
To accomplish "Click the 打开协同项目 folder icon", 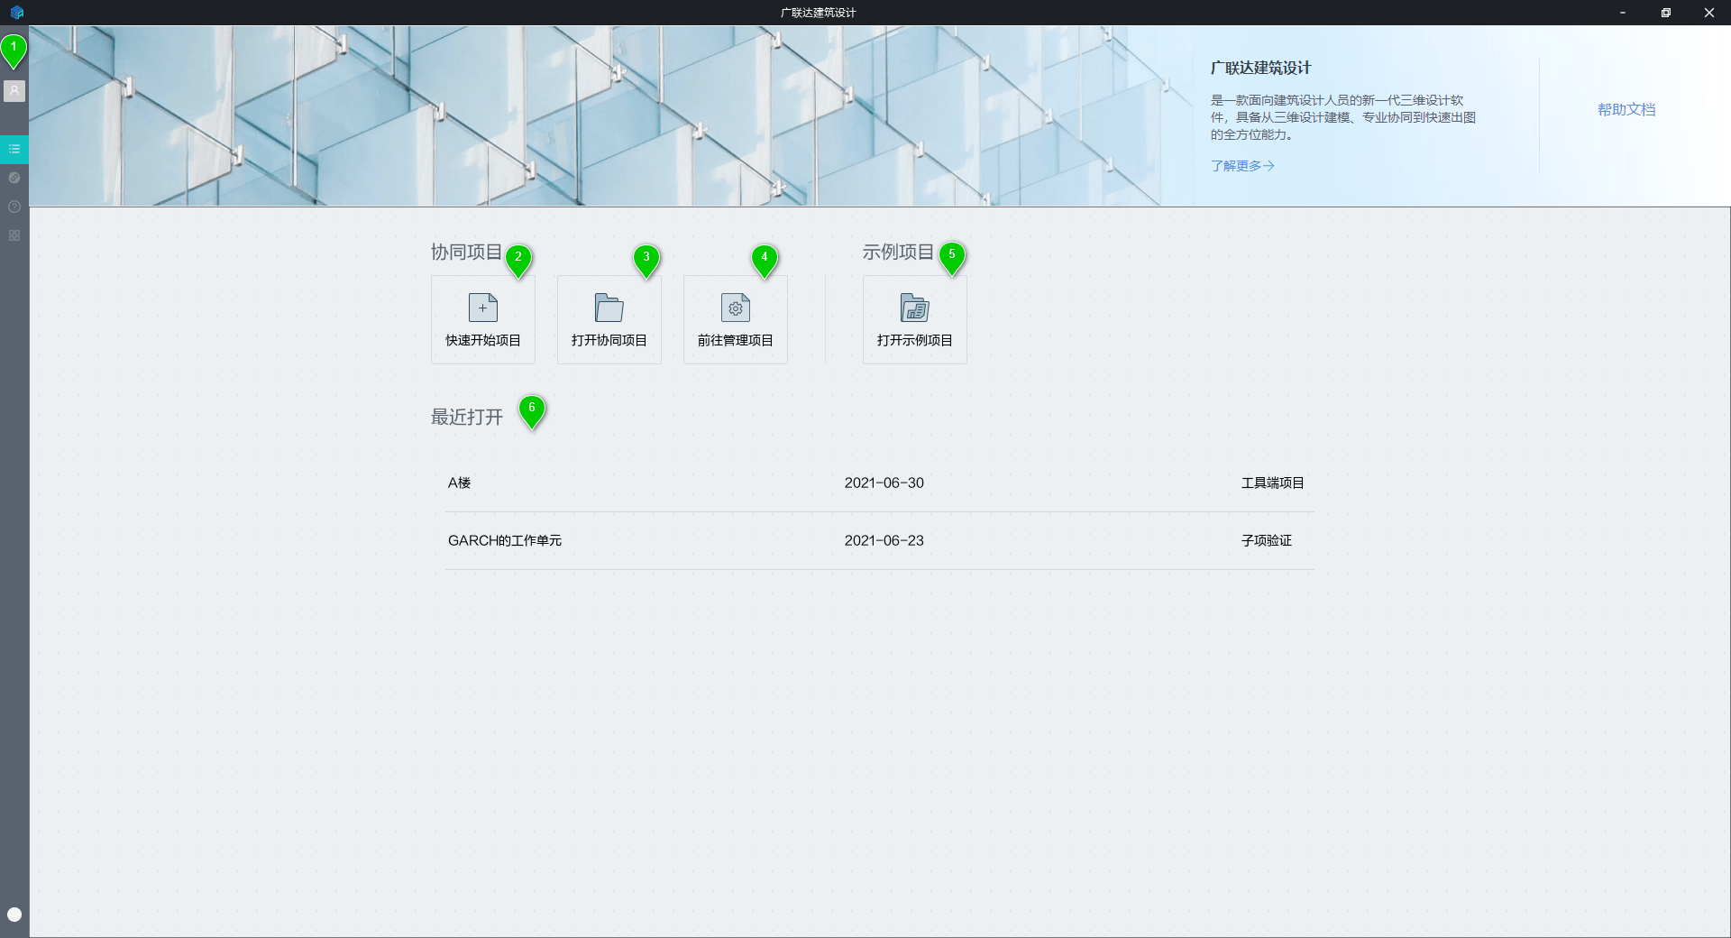I will 609,308.
